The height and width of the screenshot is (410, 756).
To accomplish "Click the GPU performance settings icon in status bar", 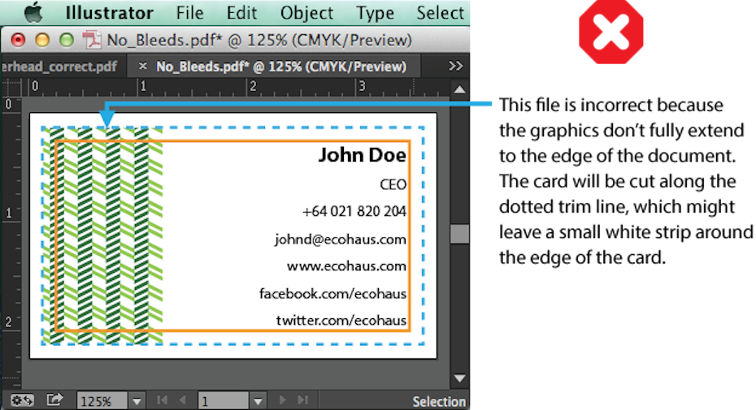I will 22,400.
